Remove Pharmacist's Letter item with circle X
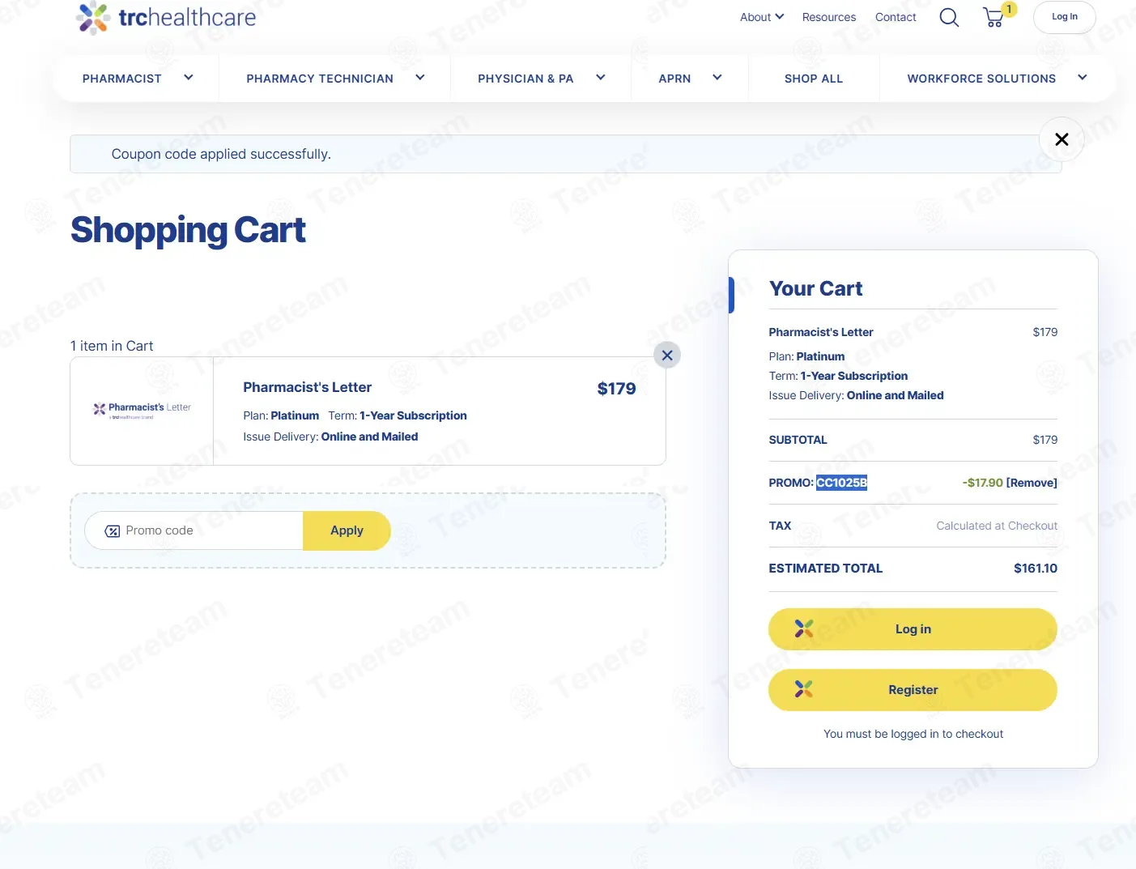 coord(667,355)
